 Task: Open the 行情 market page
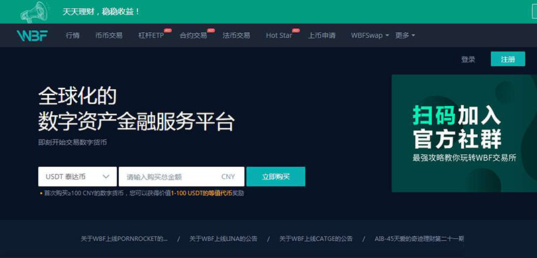pyautogui.click(x=72, y=36)
